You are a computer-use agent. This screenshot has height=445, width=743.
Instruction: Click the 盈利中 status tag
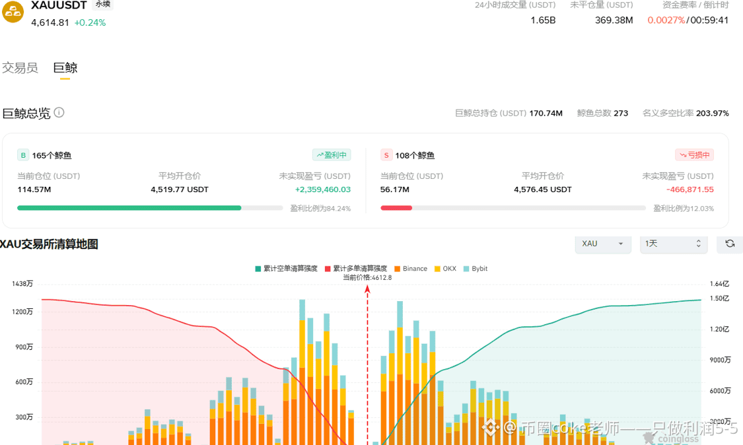pyautogui.click(x=332, y=155)
